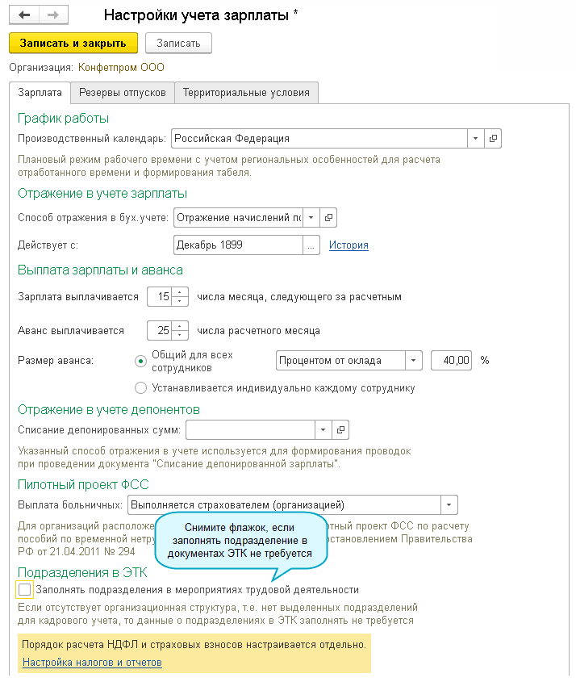Open the deposited sums write-off record icon
576x682 pixels.
pyautogui.click(x=340, y=429)
